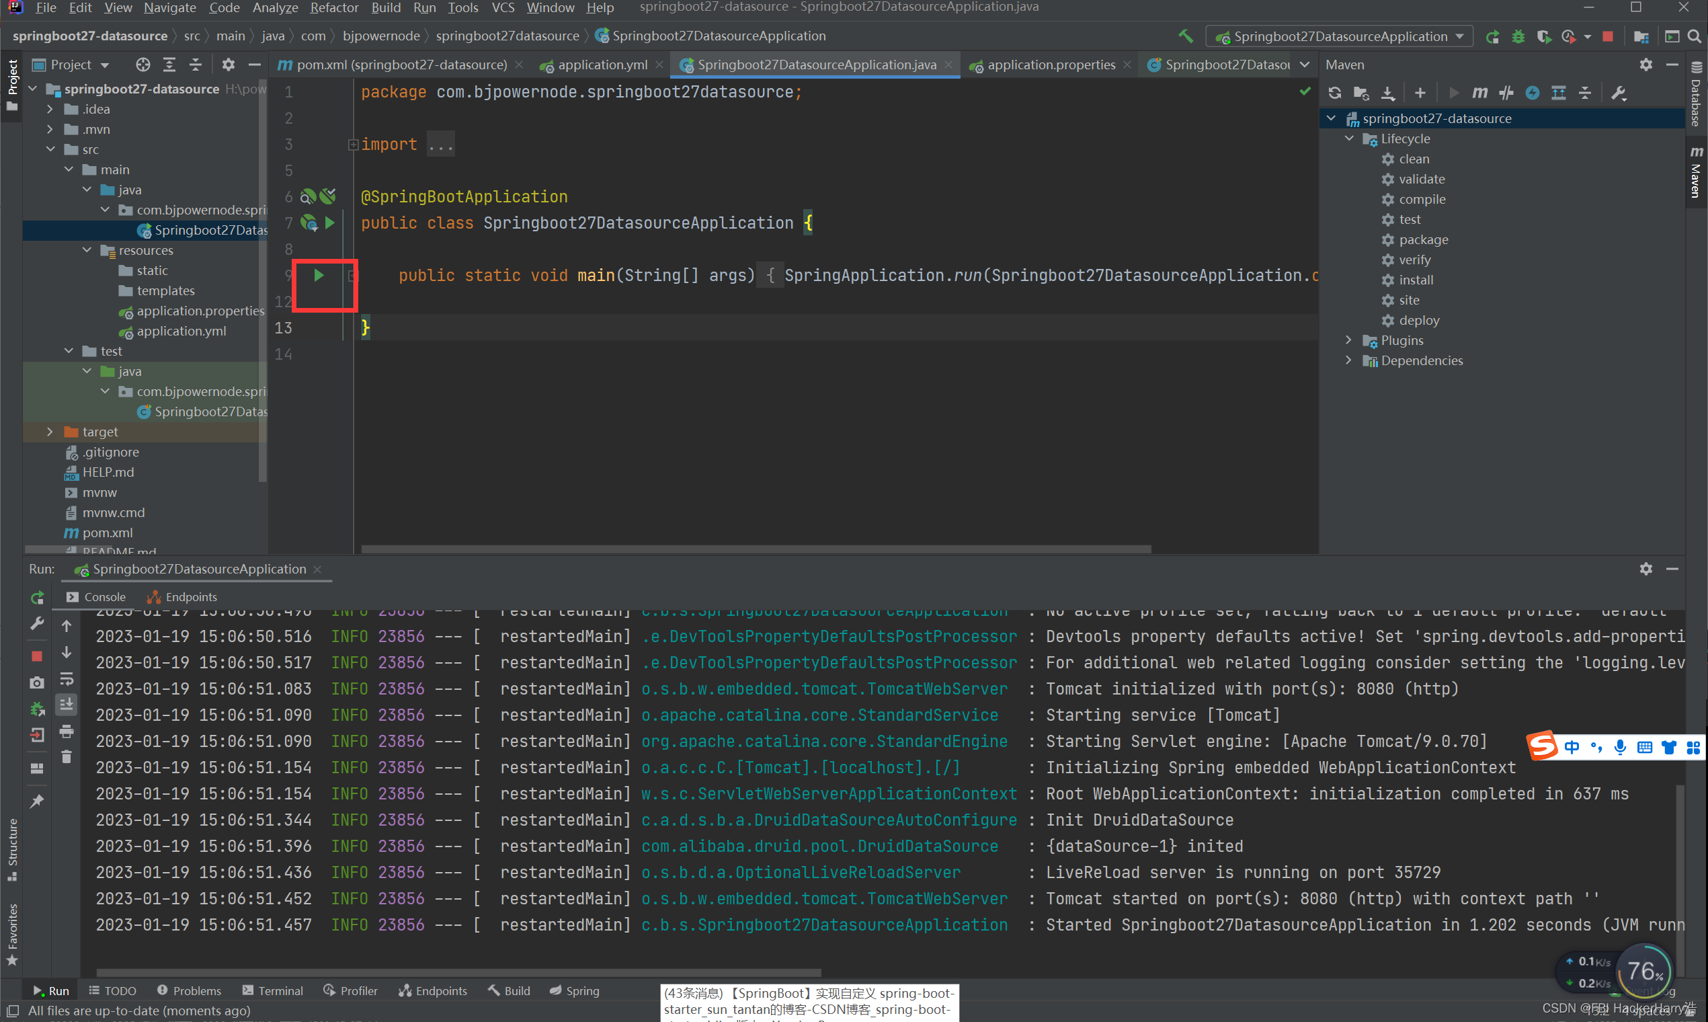The width and height of the screenshot is (1708, 1022).
Task: Switch to Endpoints tab in the Run panel
Action: coord(182,597)
